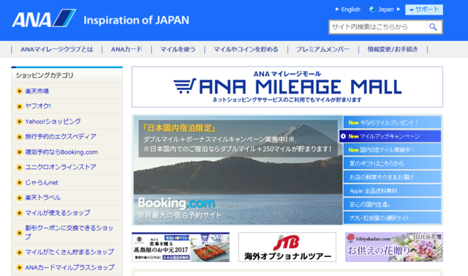Select the 国内3倍マイル実施中! slide tab

392,150
